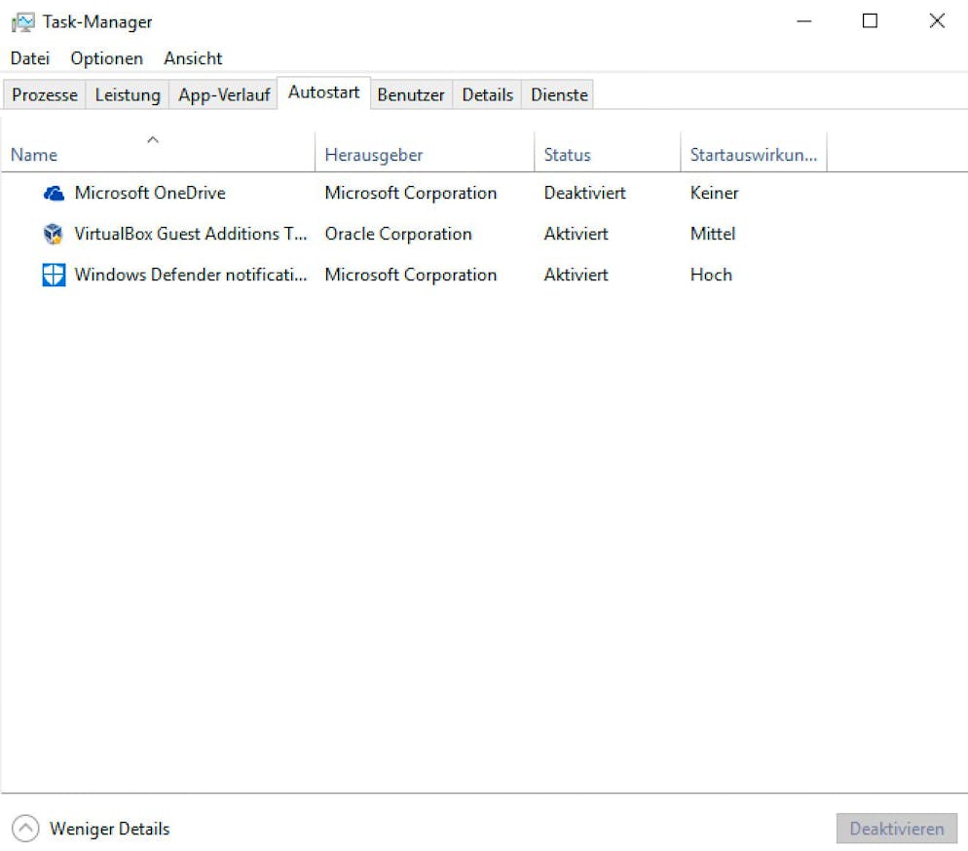Close the Task-Manager window
Screen dimensions: 968x851
pos(937,21)
